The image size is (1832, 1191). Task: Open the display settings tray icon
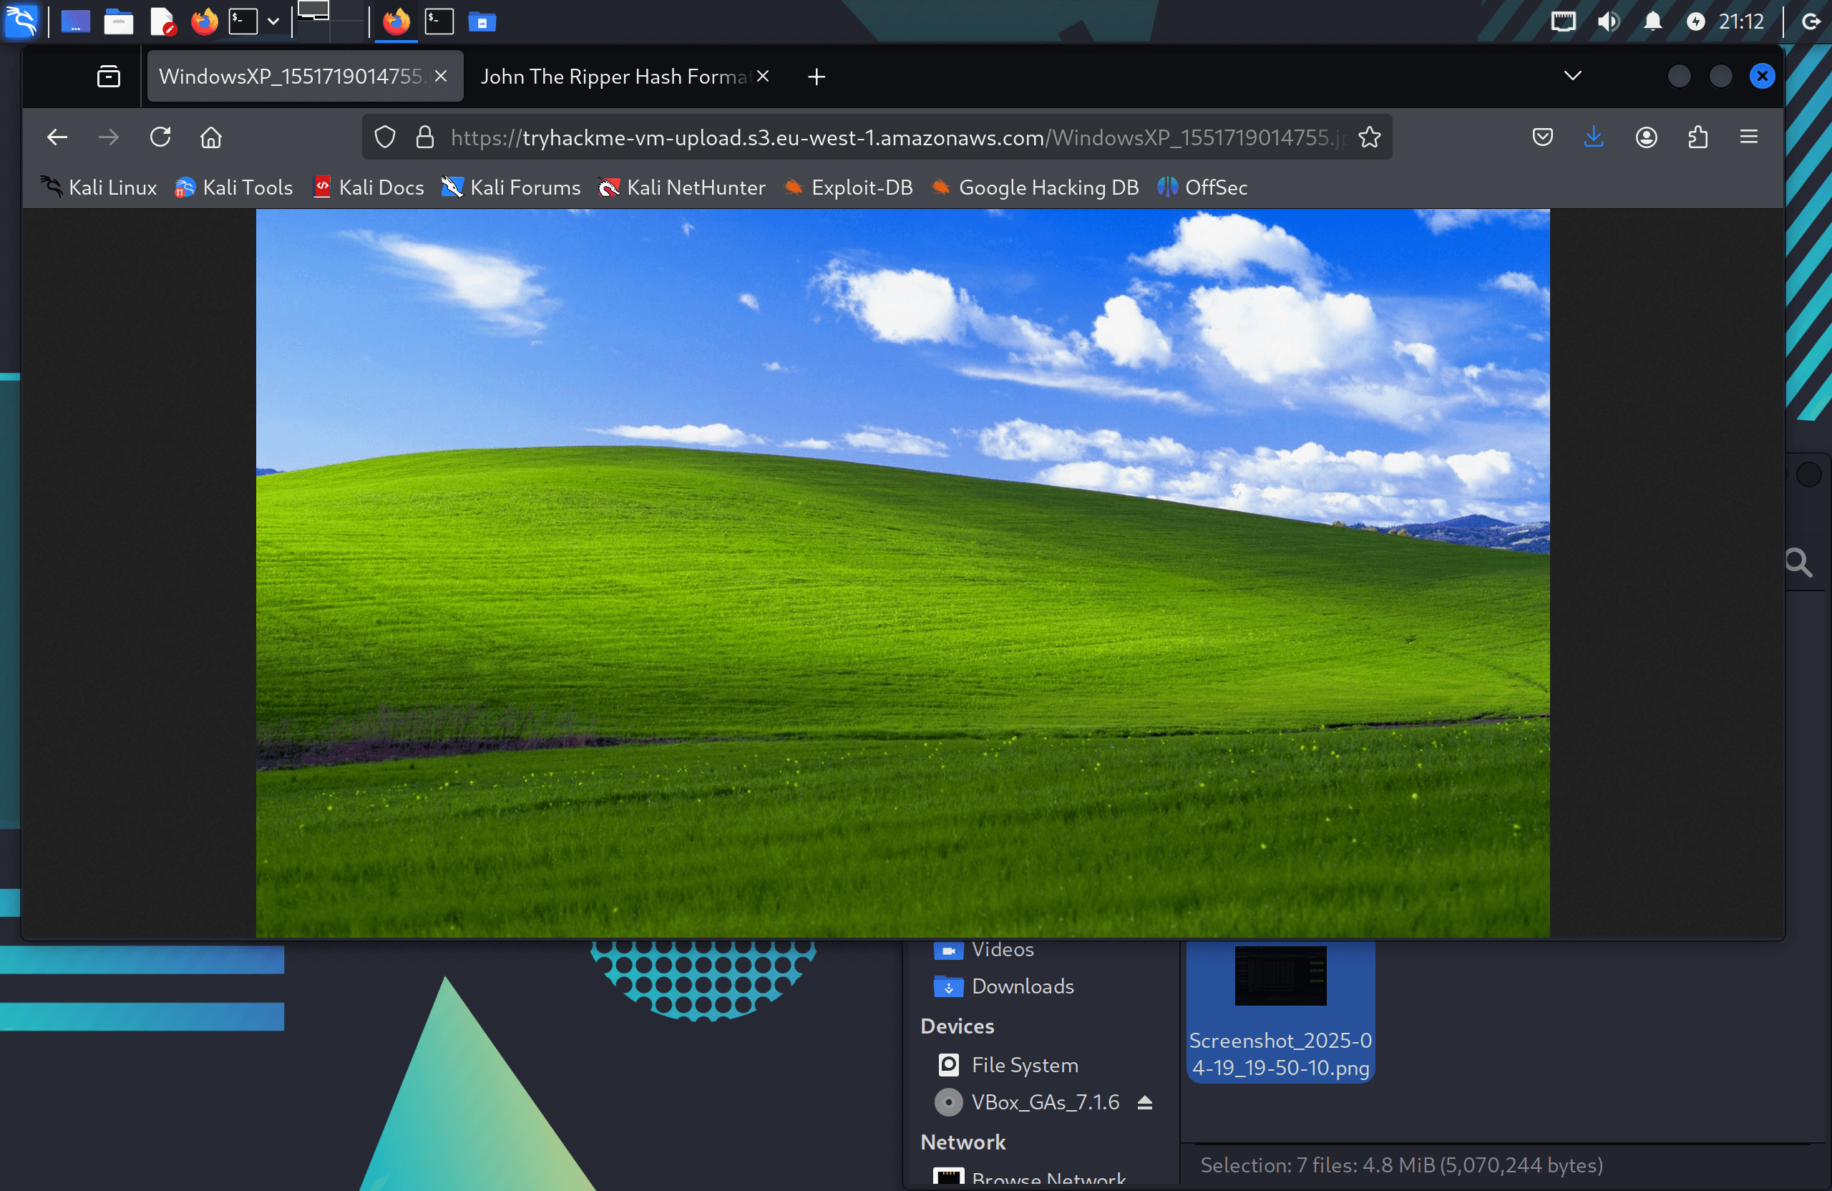click(x=1564, y=21)
